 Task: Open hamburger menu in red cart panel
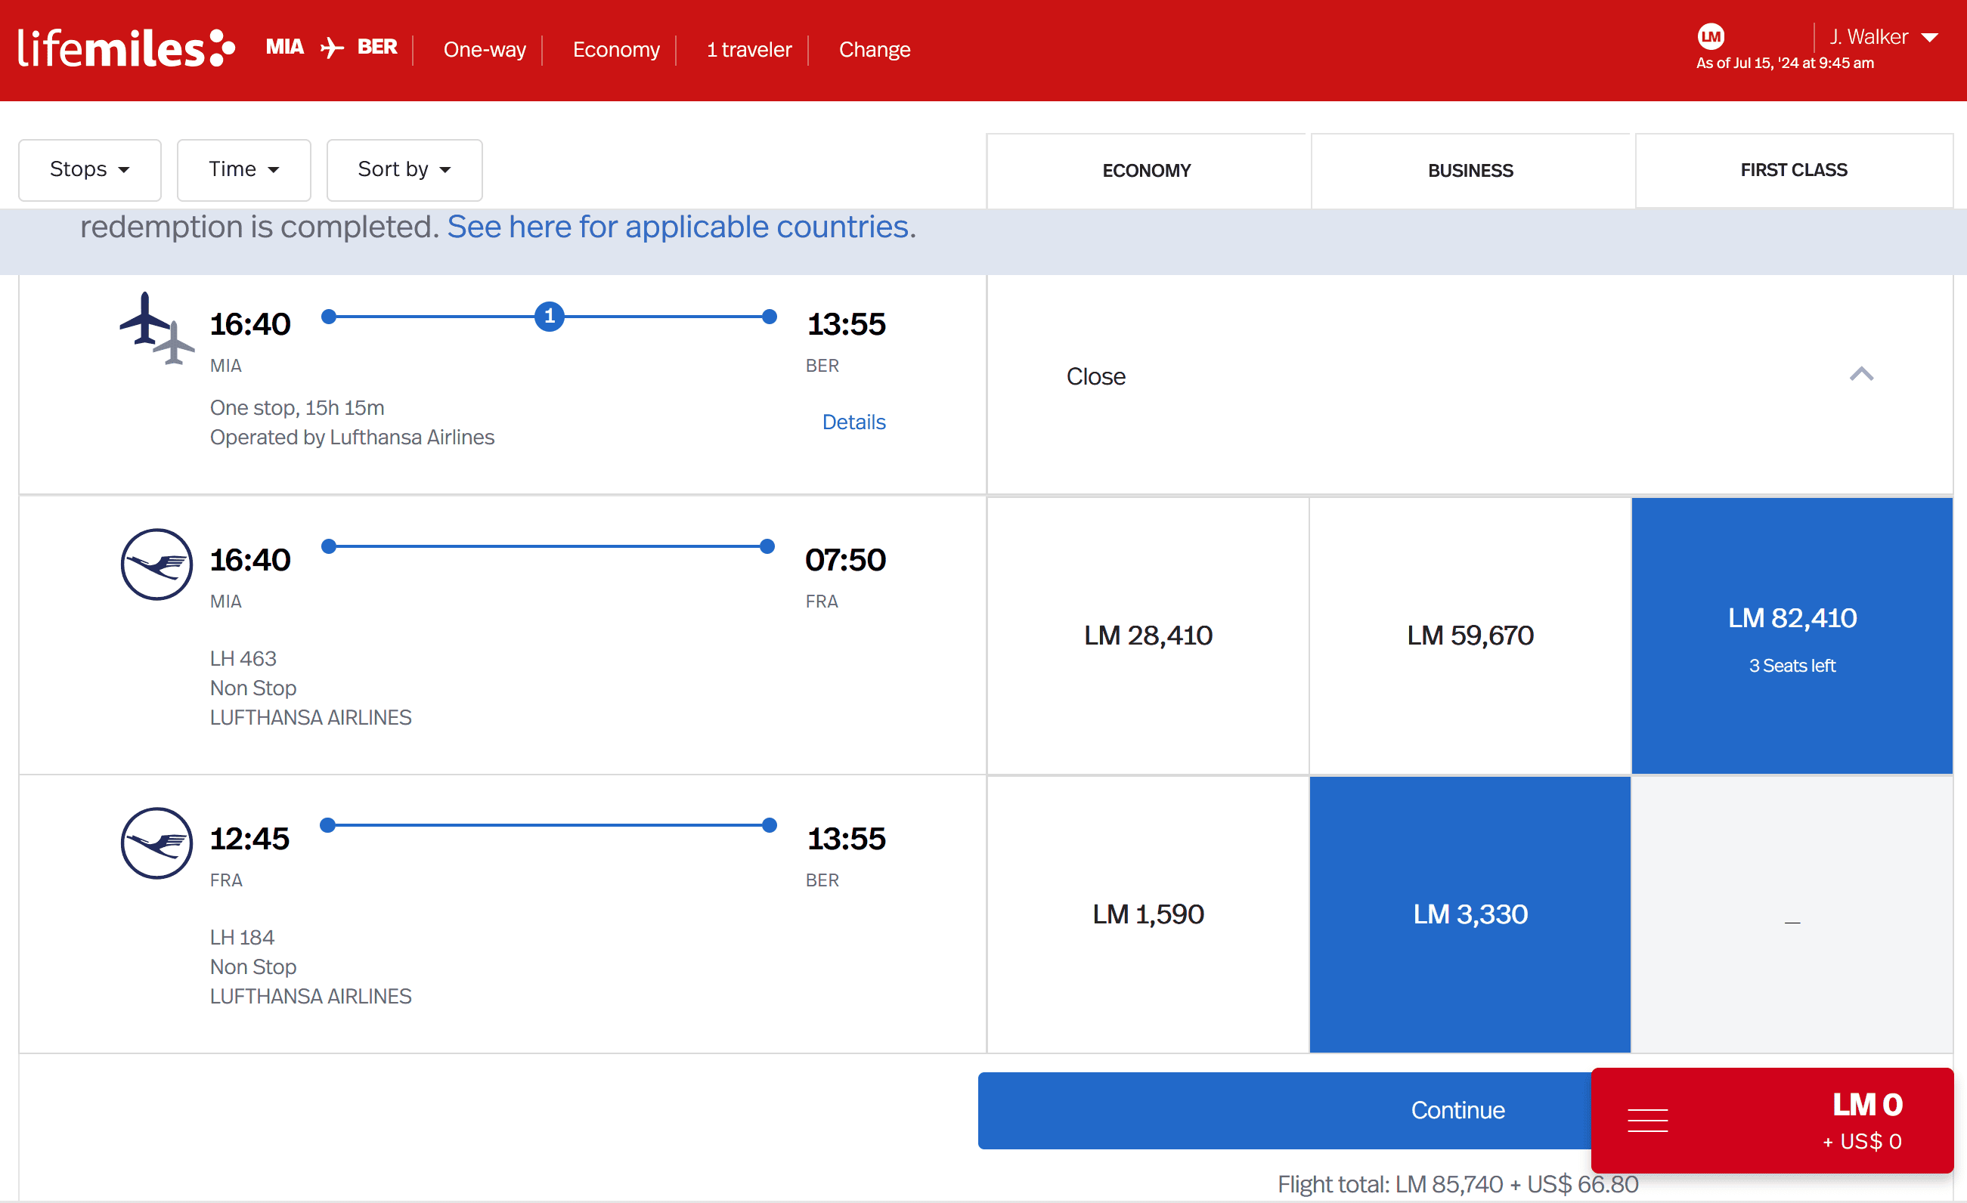click(1647, 1120)
